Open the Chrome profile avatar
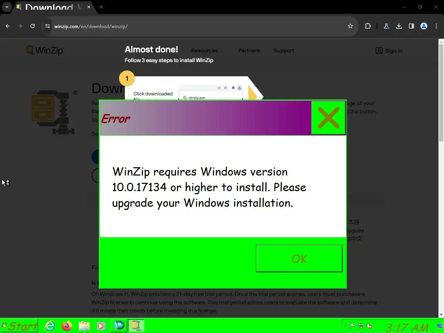Viewport: 444px width, 333px height. tap(424, 26)
